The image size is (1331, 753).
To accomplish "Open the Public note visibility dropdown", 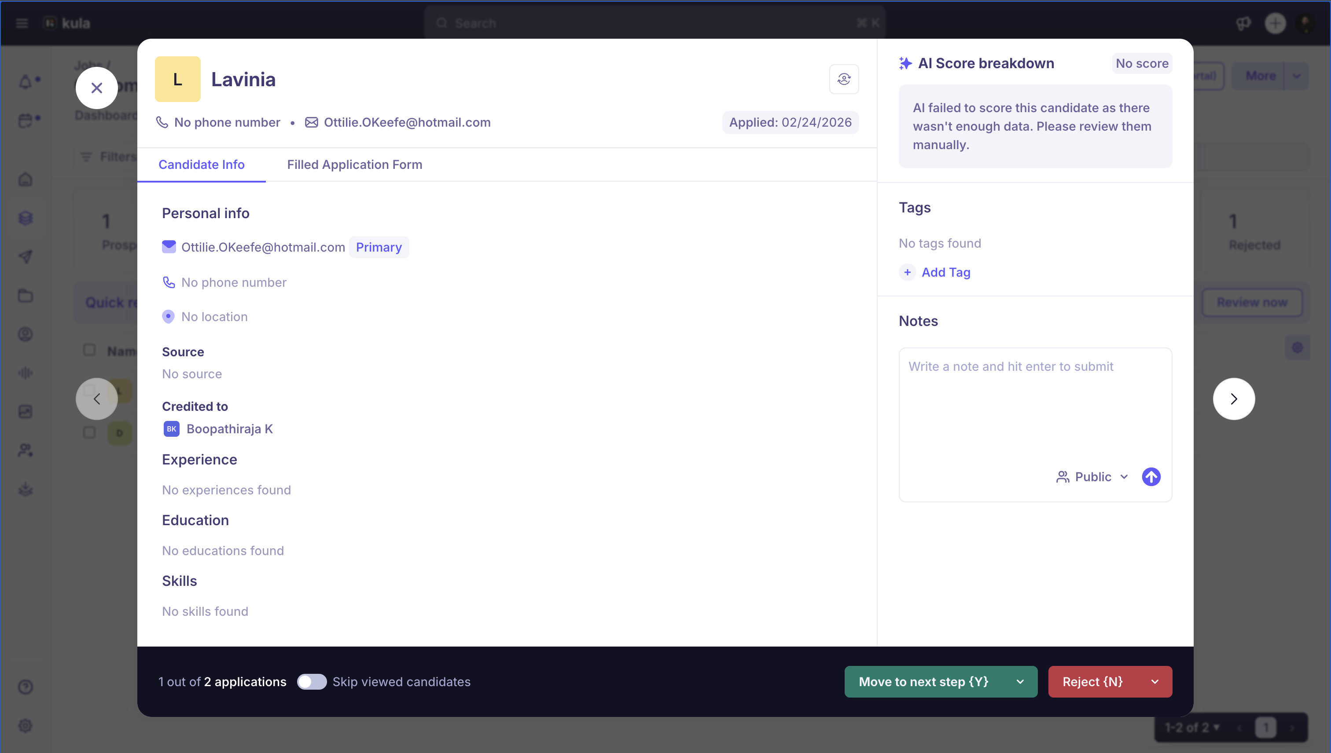I will (x=1092, y=477).
